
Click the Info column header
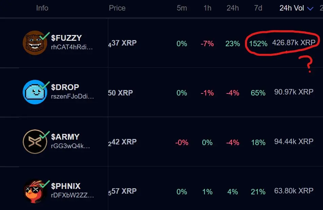coord(42,8)
